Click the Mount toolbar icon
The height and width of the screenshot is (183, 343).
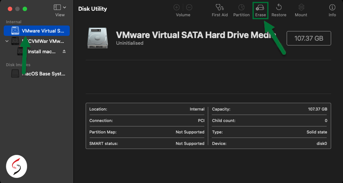point(301,7)
